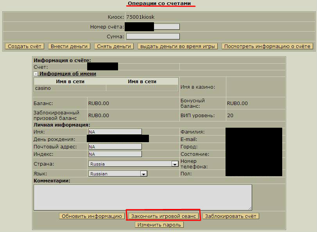Click the Заблокировать счёт button
This screenshot has width=317, height=232.
point(231,216)
